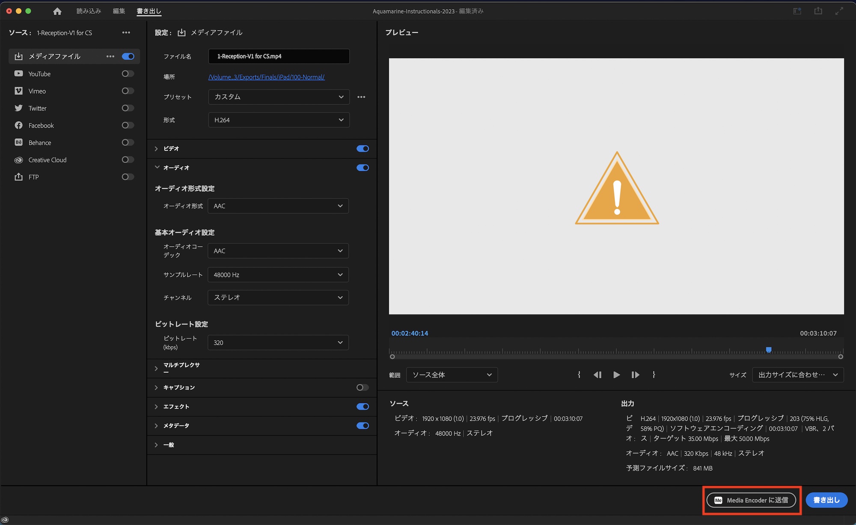
Task: Click the Media Encoder に送信 button
Action: point(751,500)
